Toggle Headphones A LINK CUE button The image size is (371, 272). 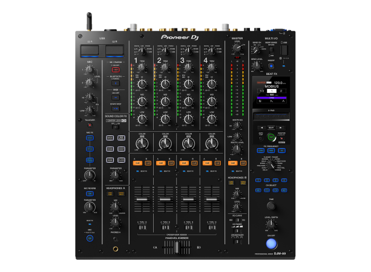[x=110, y=193]
